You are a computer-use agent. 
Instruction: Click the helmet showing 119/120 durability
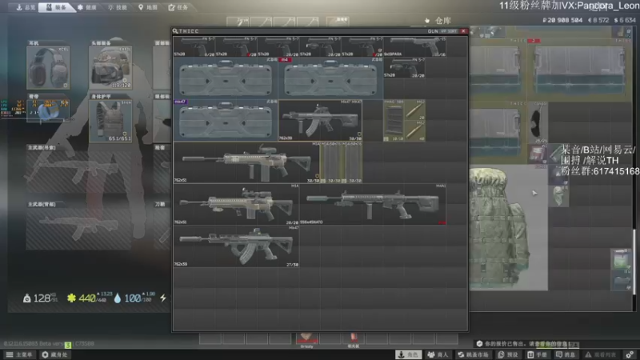(x=110, y=68)
